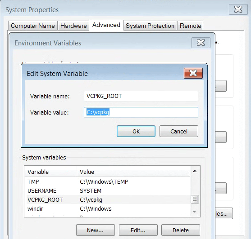Click the Variable value field with C:\vcpkg
Screen dimensions: 251x239
pyautogui.click(x=141, y=112)
